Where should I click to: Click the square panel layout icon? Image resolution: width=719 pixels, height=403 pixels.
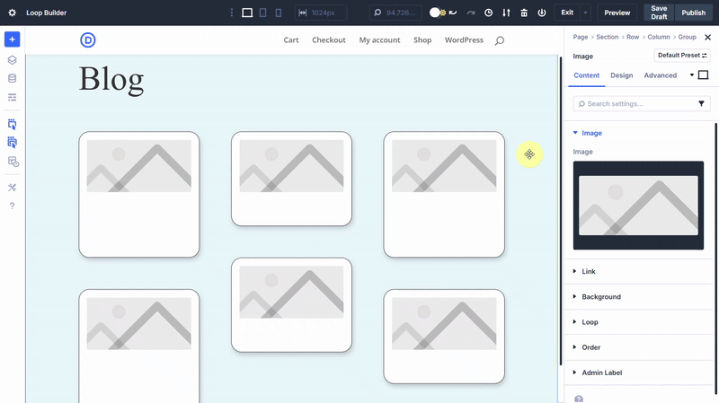703,74
